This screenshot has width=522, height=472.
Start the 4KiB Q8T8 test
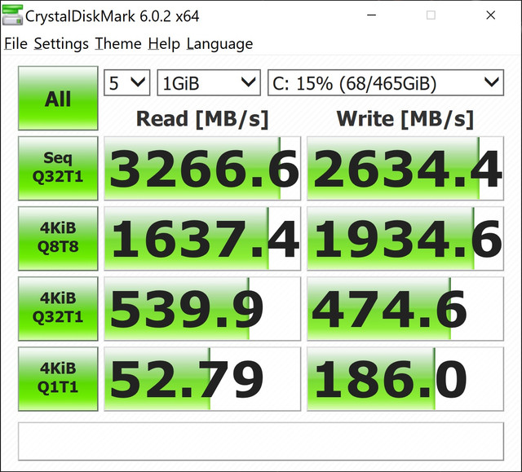[58, 239]
